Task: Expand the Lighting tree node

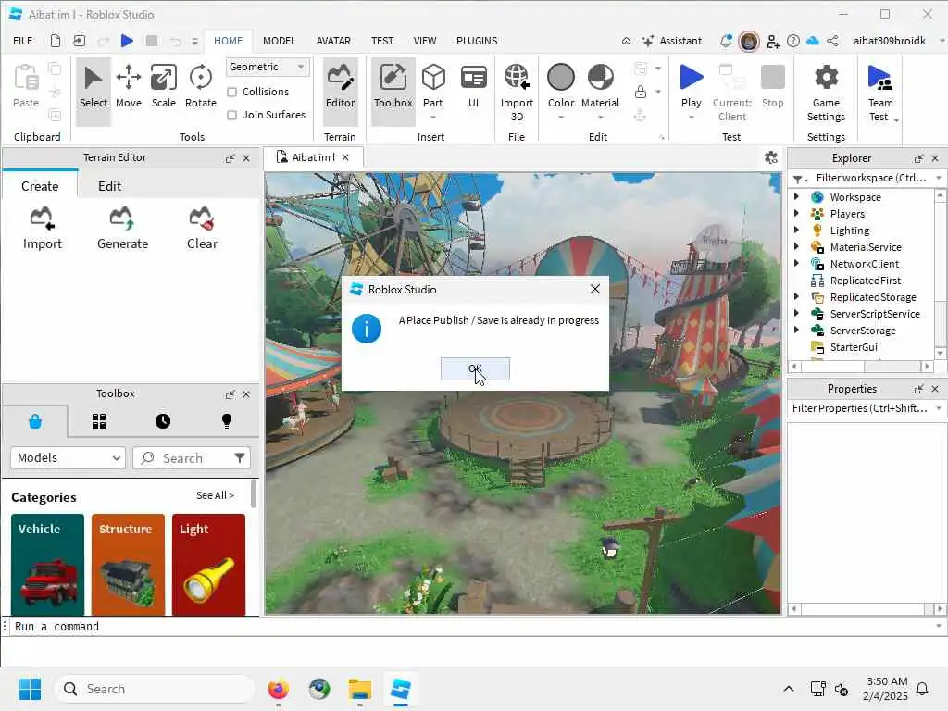Action: coord(797,230)
